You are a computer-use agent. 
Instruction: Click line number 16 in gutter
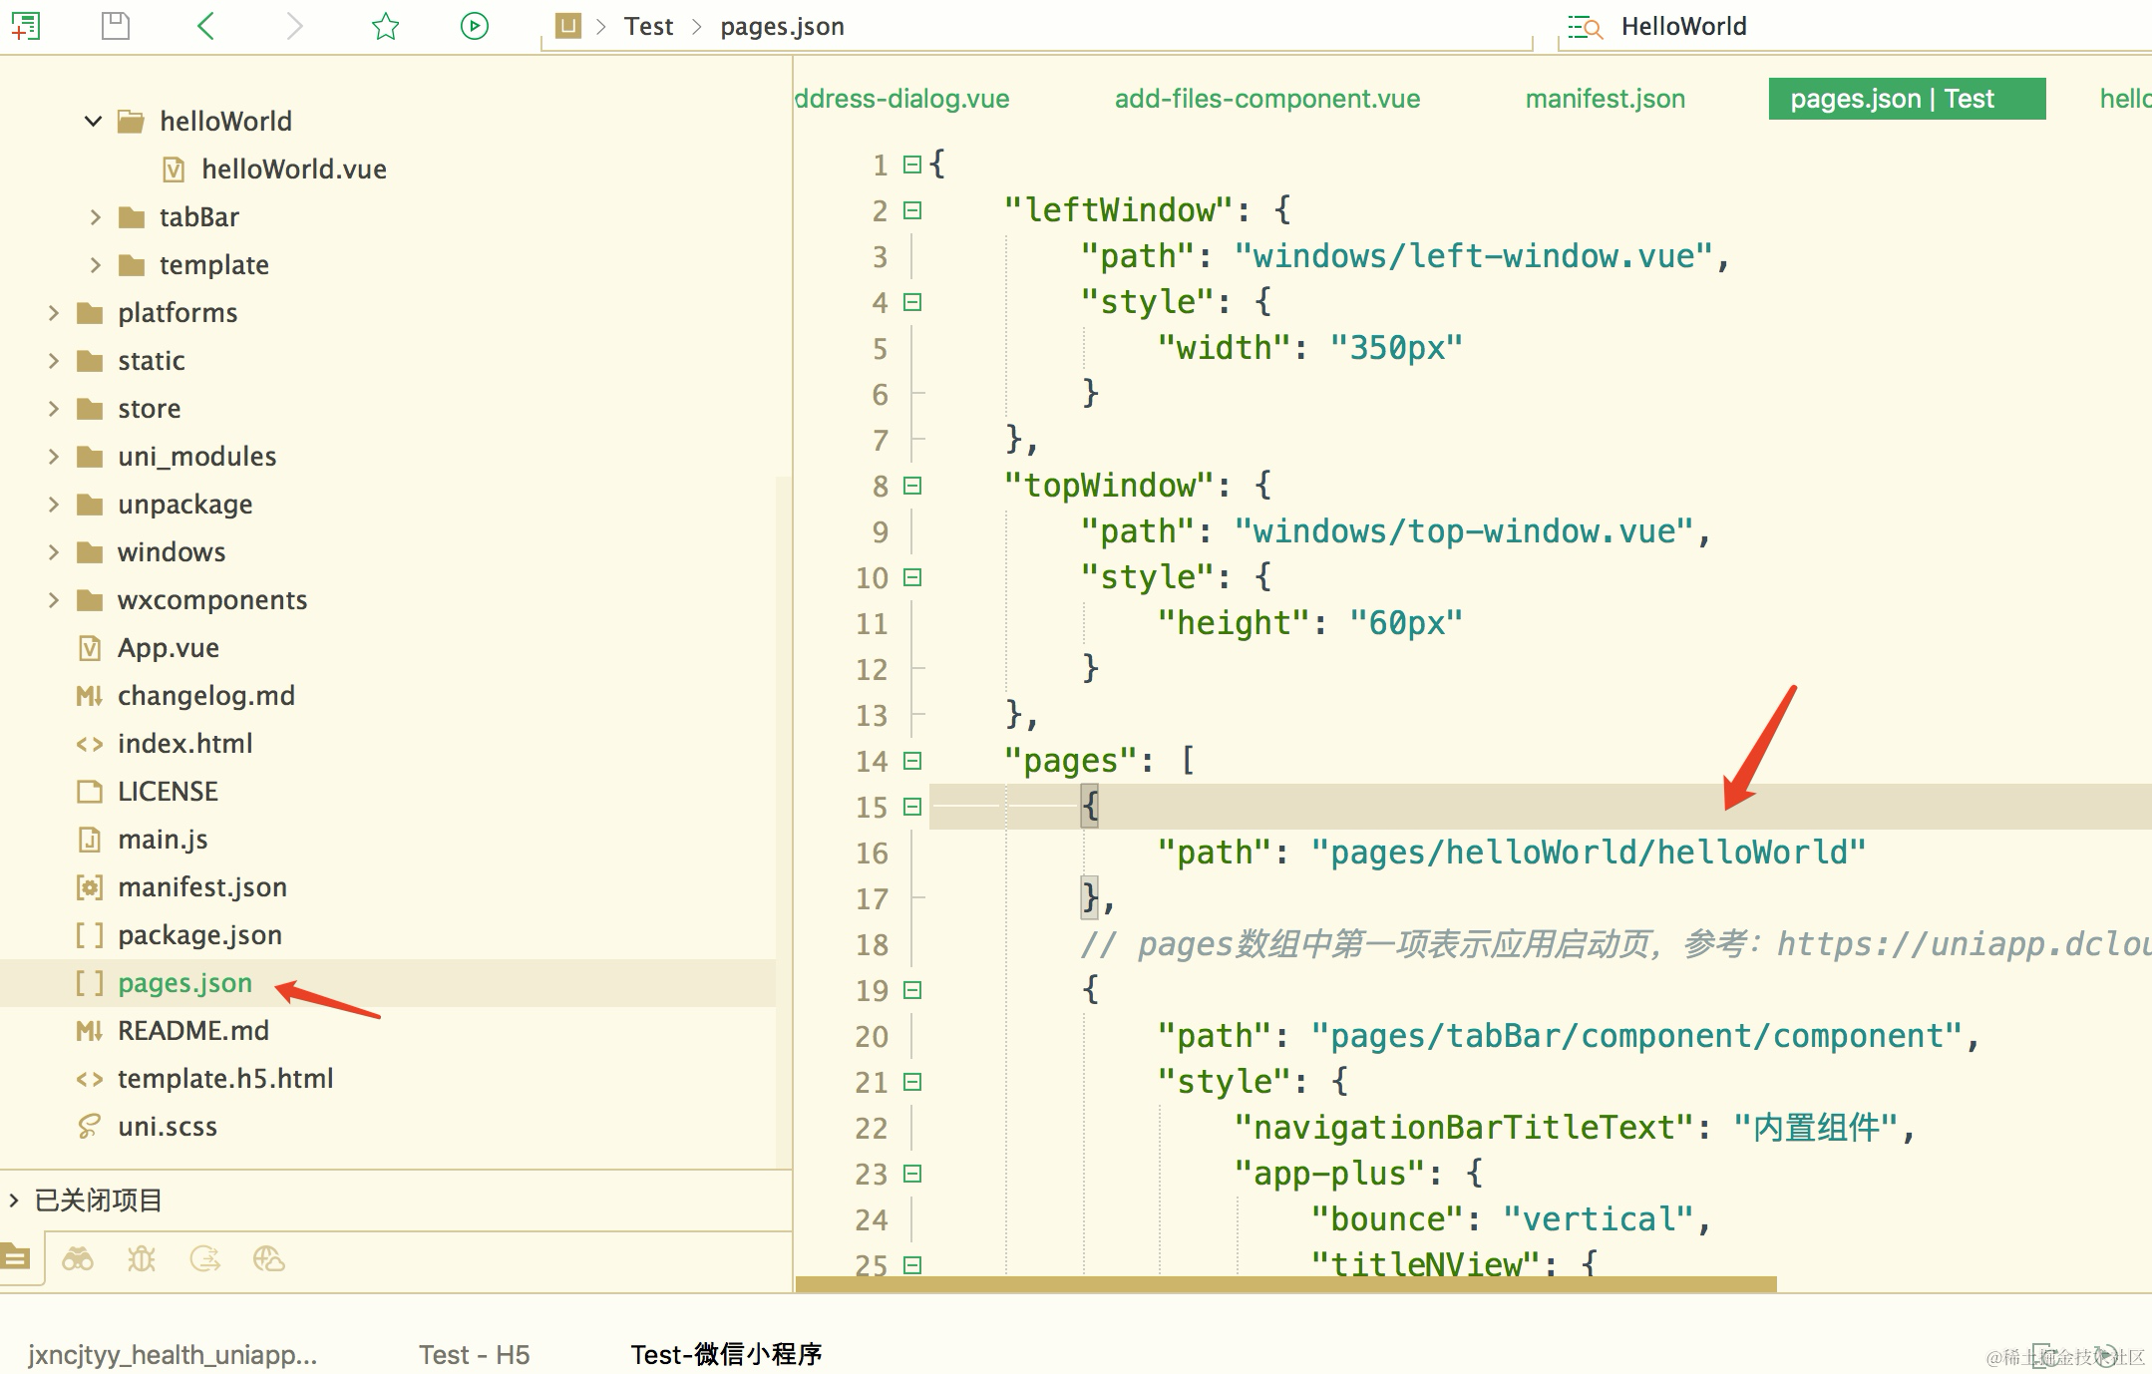872,854
